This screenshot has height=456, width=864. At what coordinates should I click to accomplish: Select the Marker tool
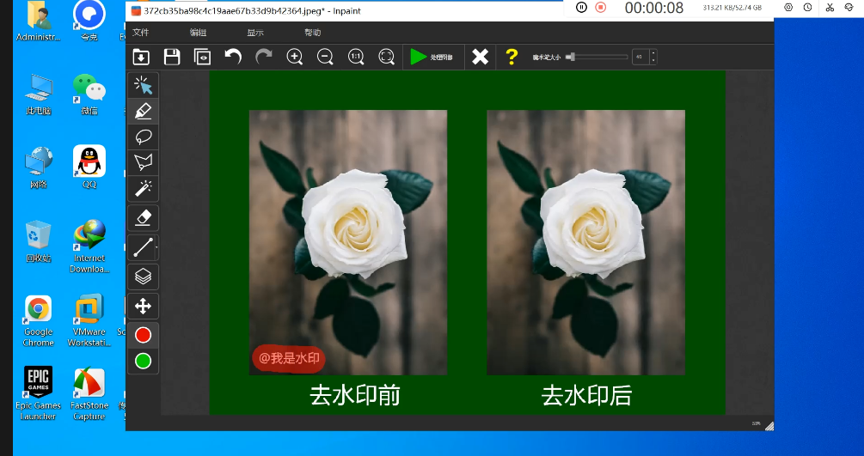[x=144, y=112]
